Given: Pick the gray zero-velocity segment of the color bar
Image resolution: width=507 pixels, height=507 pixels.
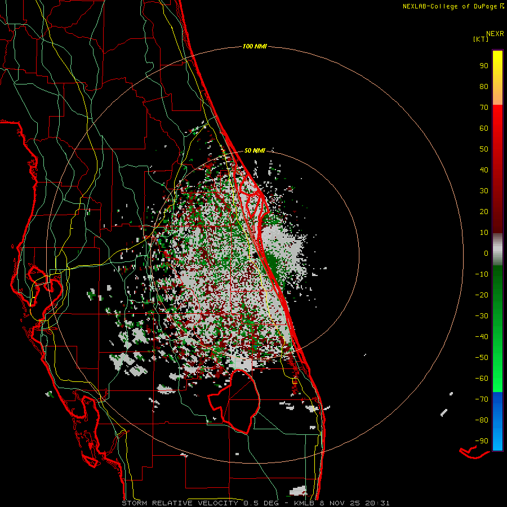Looking at the screenshot, I should [497, 250].
